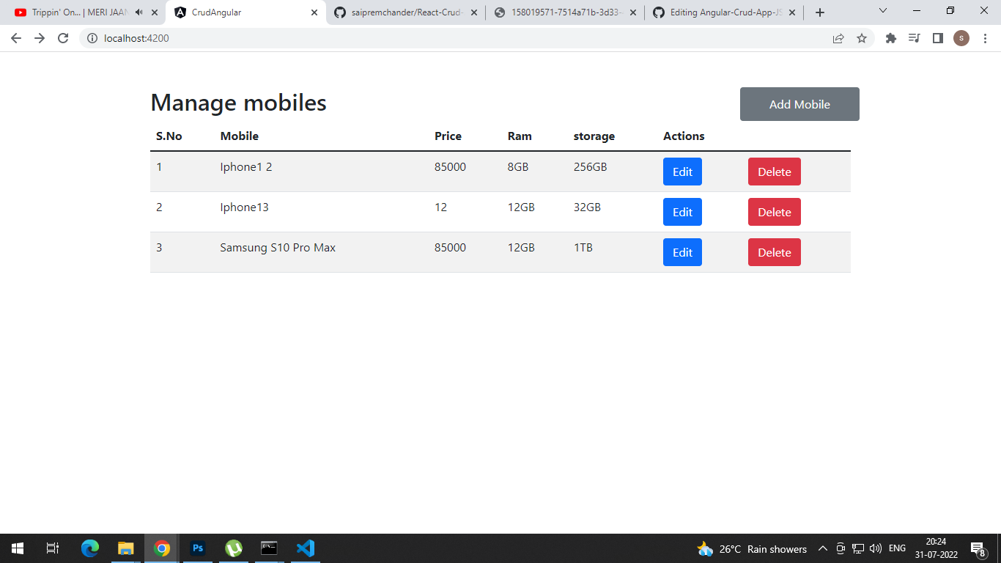Open uTorrent from the taskbar
This screenshot has height=563, width=1001.
tap(234, 548)
